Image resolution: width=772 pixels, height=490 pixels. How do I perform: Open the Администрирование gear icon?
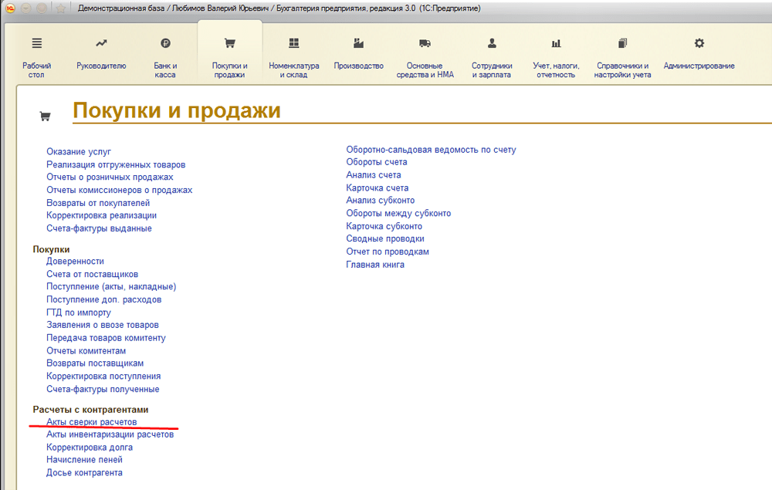[x=699, y=43]
